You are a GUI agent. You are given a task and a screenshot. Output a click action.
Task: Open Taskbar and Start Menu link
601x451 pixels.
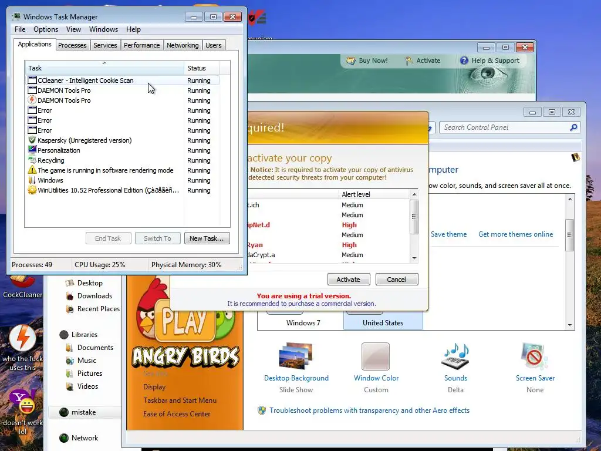pos(180,400)
